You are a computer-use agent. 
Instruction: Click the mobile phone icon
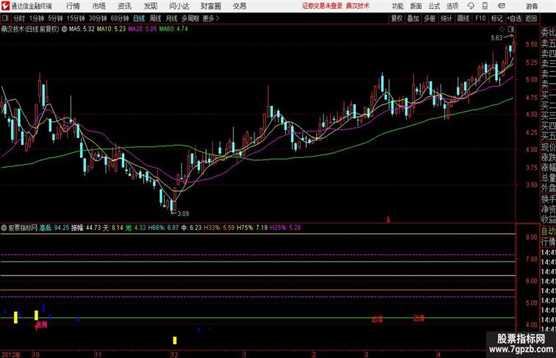(485, 6)
